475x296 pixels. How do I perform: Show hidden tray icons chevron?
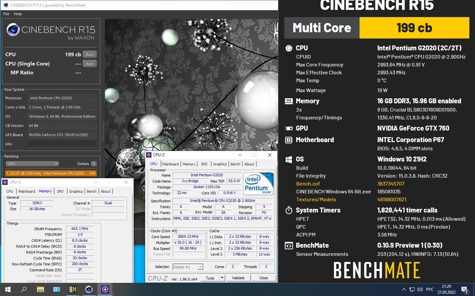tap(404, 289)
